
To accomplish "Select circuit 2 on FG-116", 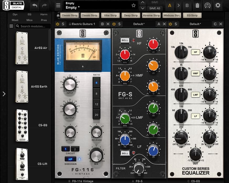I will coord(75,149).
